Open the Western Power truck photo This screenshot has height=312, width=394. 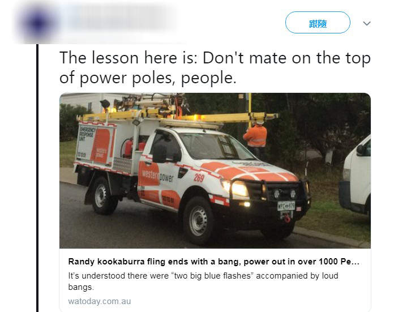[215, 170]
